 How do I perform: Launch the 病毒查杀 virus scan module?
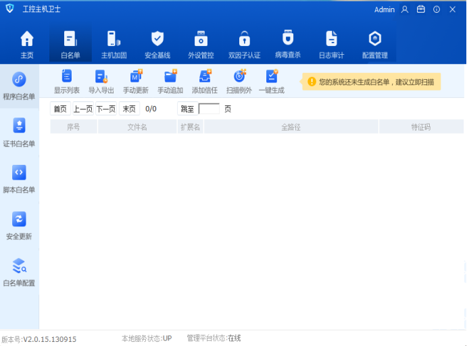point(288,44)
